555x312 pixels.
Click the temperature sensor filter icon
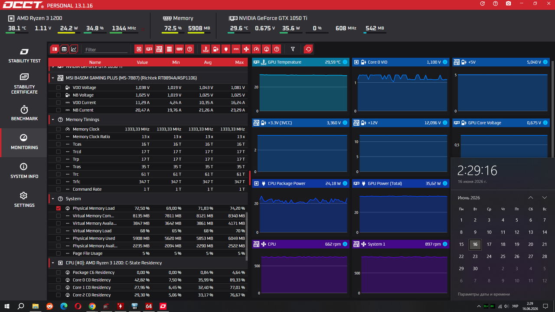pyautogui.click(x=206, y=49)
